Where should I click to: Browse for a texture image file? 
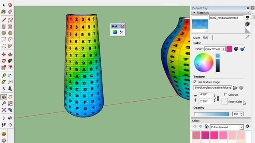[x=235, y=88]
